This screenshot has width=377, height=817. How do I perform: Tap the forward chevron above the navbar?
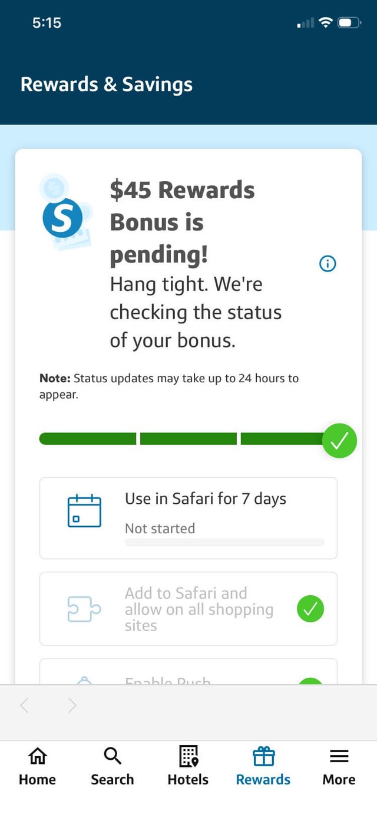(x=71, y=705)
